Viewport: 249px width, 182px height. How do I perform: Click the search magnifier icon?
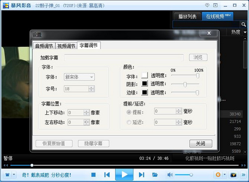(244, 24)
